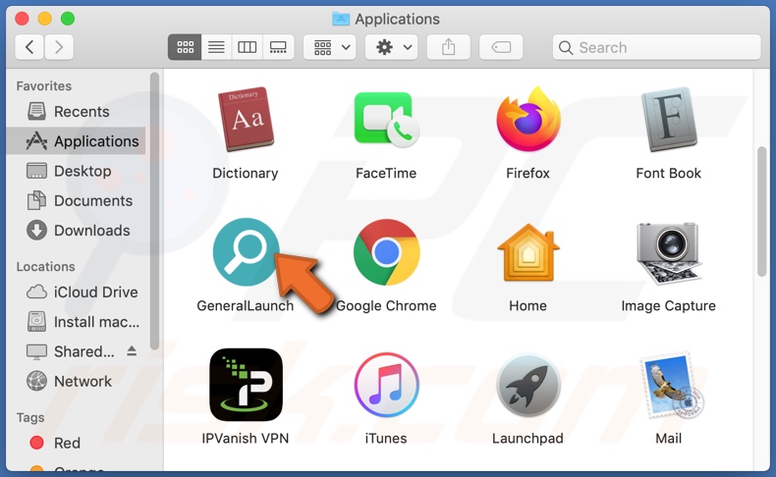The width and height of the screenshot is (776, 477).
Task: Select the IPVanish VPN icon
Action: point(246,385)
